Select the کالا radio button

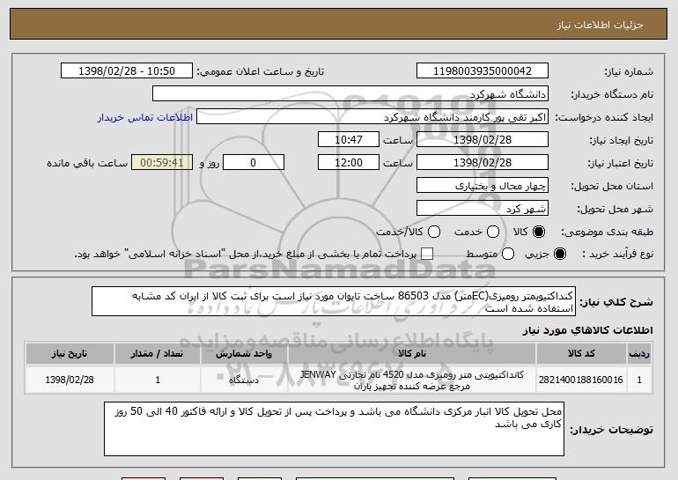pyautogui.click(x=539, y=232)
